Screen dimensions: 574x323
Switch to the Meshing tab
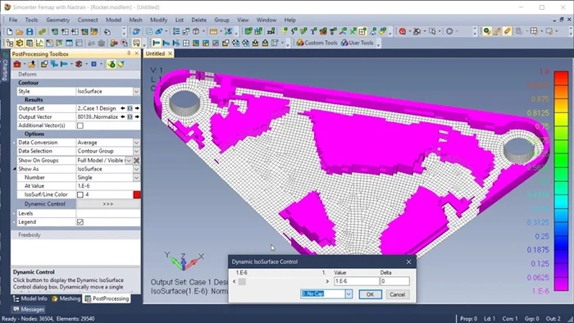[x=66, y=298]
